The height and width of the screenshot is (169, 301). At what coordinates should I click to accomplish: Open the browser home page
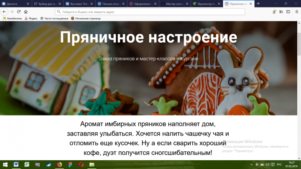[x=26, y=12]
